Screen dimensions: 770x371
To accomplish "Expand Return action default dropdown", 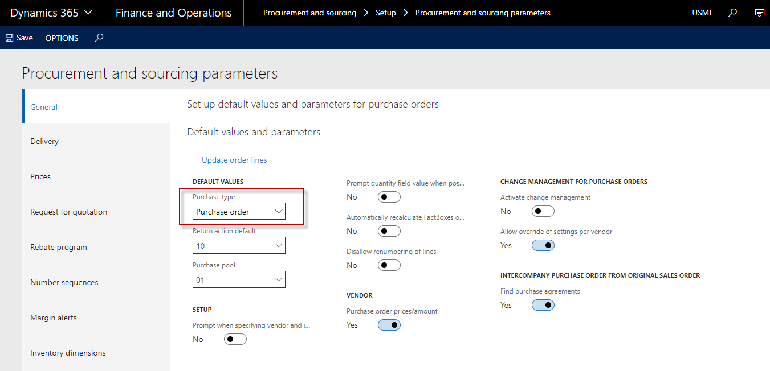I will 278,246.
